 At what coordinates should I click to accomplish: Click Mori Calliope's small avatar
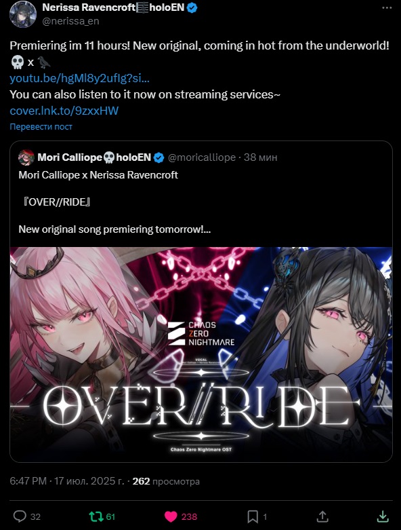[26, 157]
